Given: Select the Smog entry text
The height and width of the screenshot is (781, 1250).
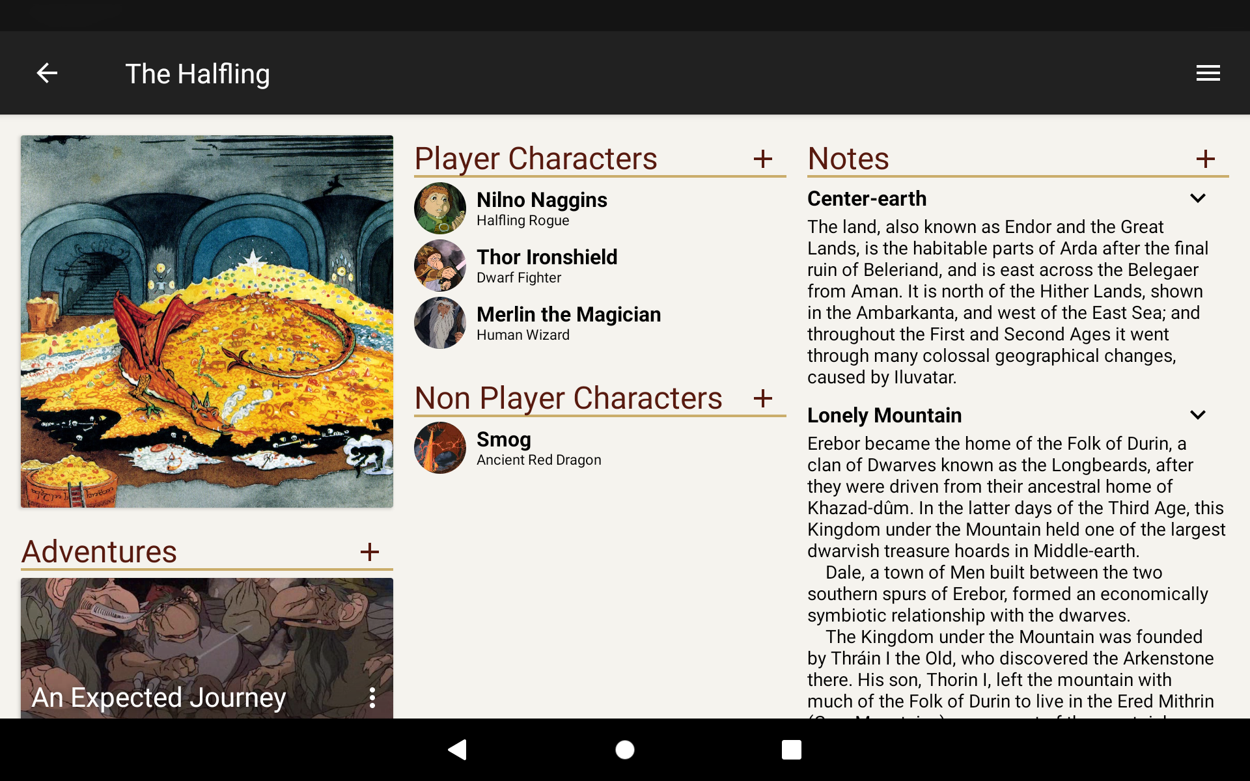Looking at the screenshot, I should 505,439.
